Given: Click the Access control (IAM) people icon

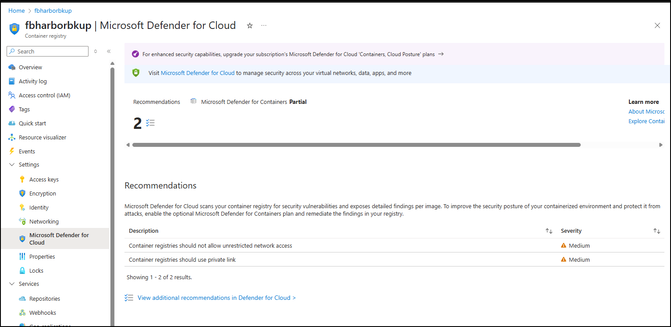Looking at the screenshot, I should 12,95.
